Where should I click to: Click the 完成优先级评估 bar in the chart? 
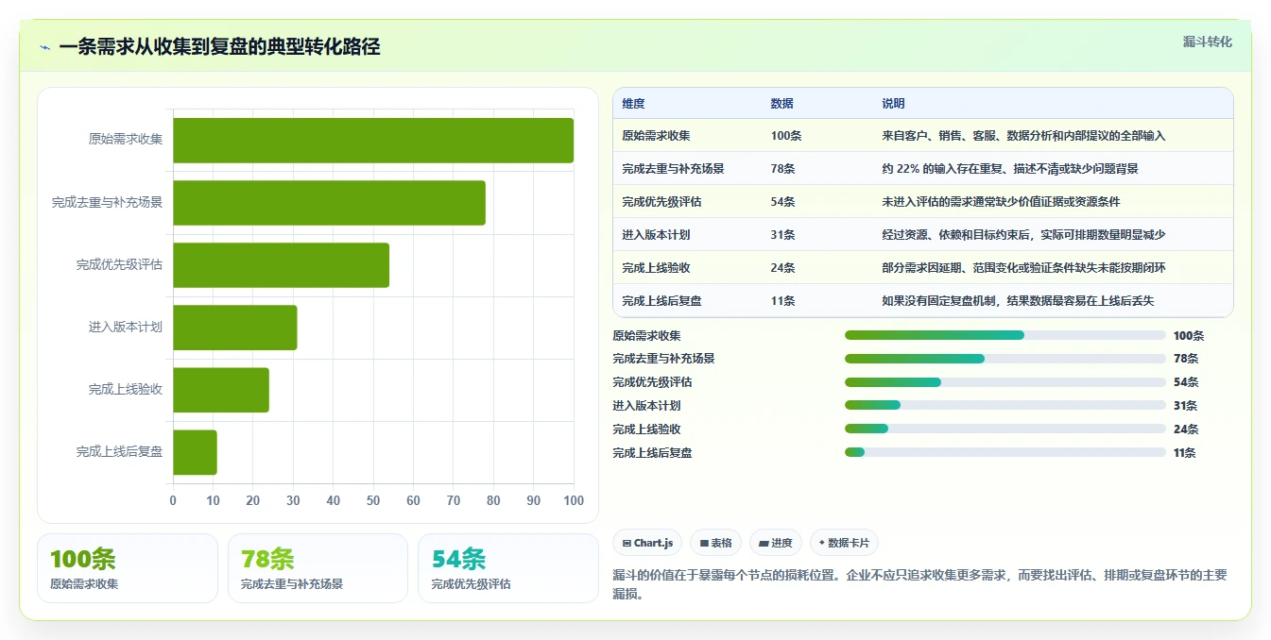coord(281,265)
